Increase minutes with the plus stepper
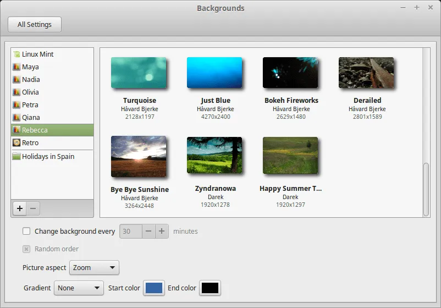The image size is (441, 308). point(162,232)
